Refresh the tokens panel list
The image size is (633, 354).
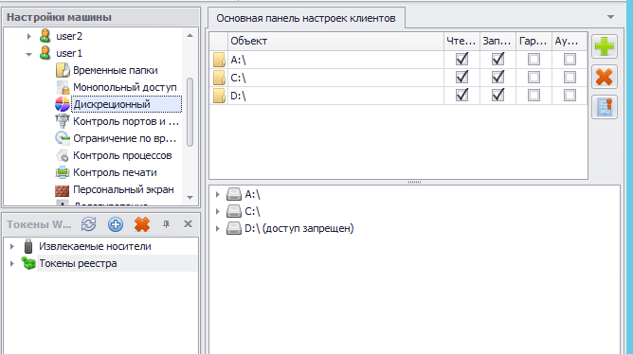pyautogui.click(x=88, y=224)
